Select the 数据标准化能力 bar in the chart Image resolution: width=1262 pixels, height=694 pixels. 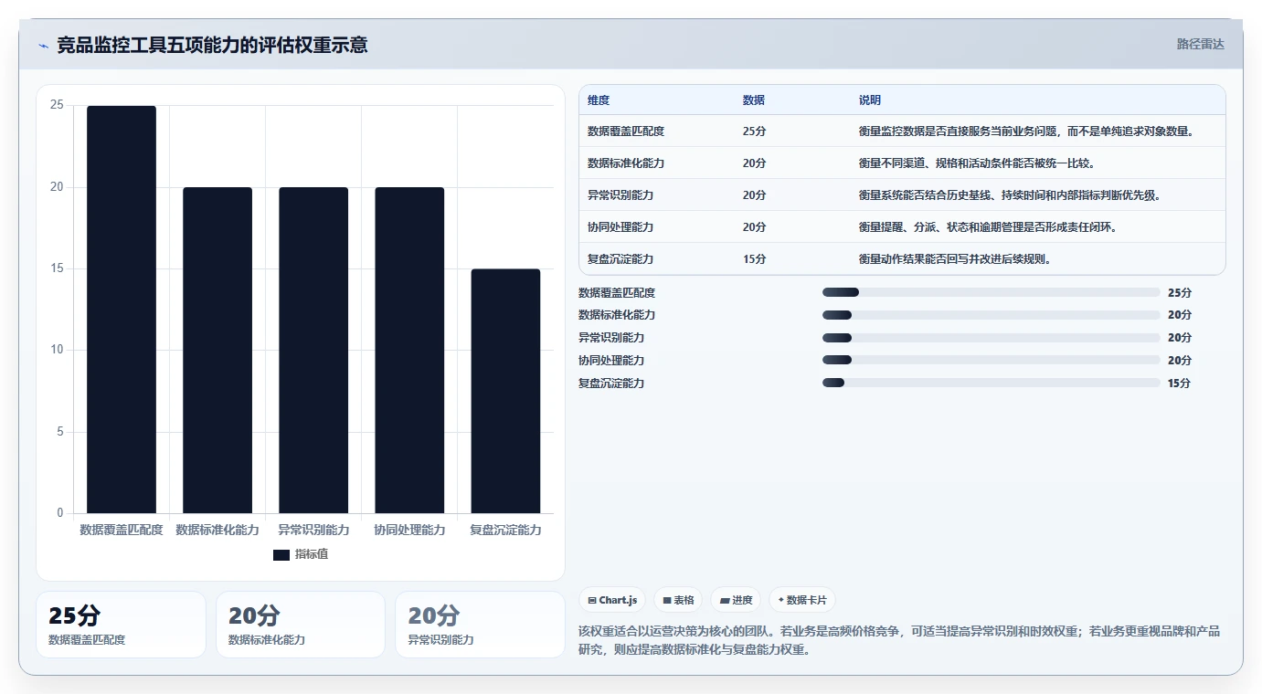tap(217, 351)
